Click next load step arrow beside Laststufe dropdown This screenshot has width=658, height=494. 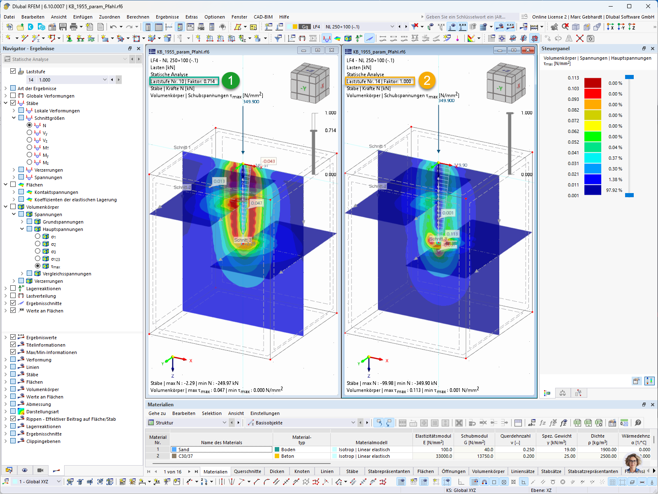click(x=119, y=79)
